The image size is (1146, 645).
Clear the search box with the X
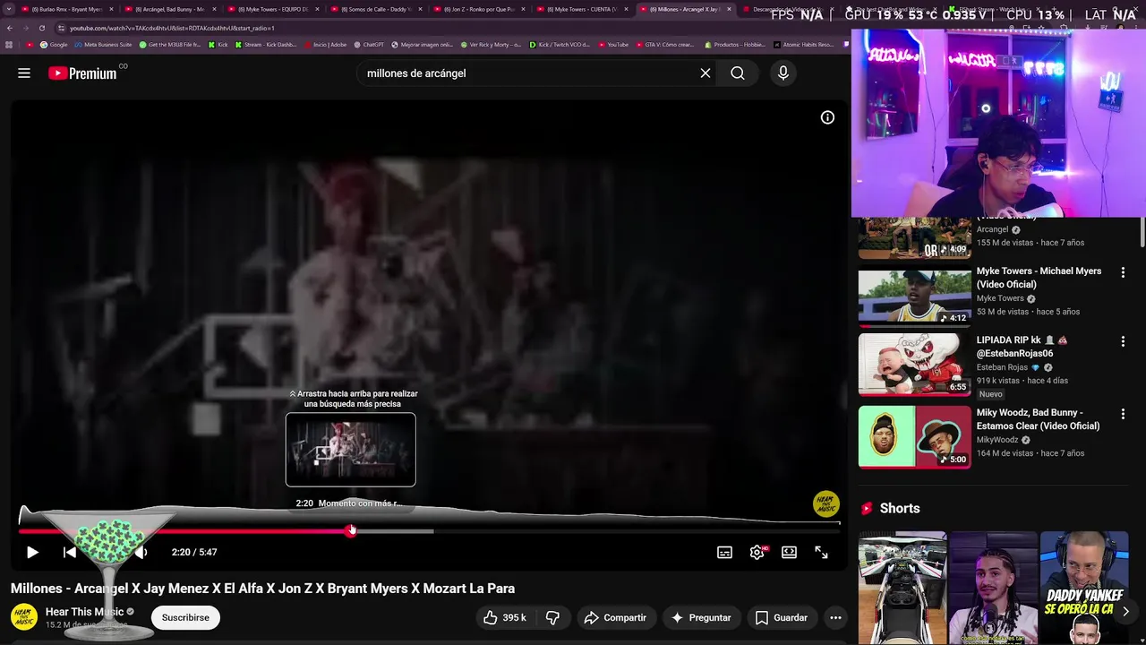click(x=706, y=73)
